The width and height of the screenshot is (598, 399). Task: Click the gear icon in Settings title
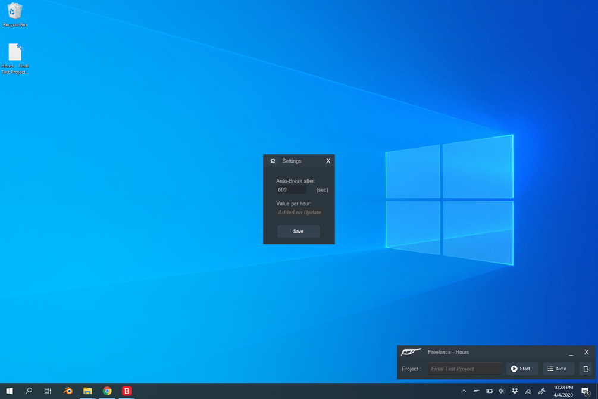pos(273,161)
